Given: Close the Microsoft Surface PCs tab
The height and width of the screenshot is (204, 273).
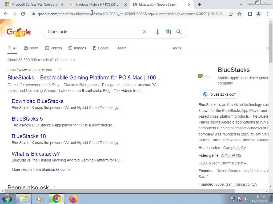Looking at the screenshot, I should (x=62, y=5).
